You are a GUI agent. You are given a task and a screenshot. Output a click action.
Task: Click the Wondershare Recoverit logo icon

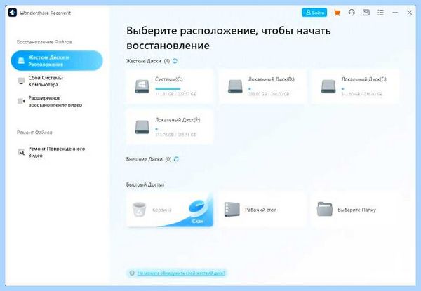click(13, 13)
